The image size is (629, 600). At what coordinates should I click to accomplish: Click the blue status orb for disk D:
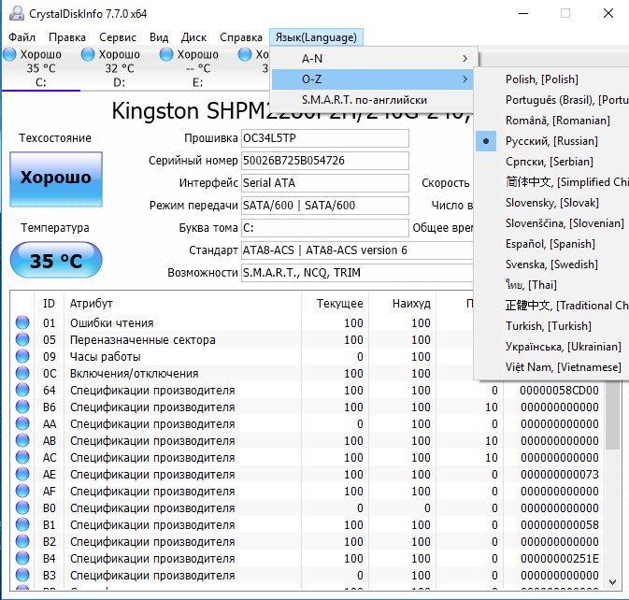click(88, 54)
